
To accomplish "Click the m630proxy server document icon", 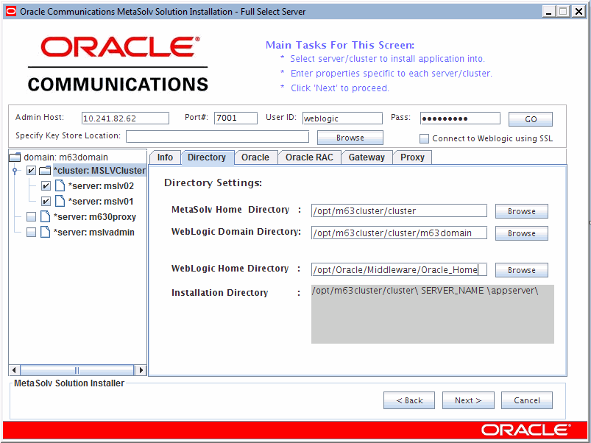I will tap(45, 216).
